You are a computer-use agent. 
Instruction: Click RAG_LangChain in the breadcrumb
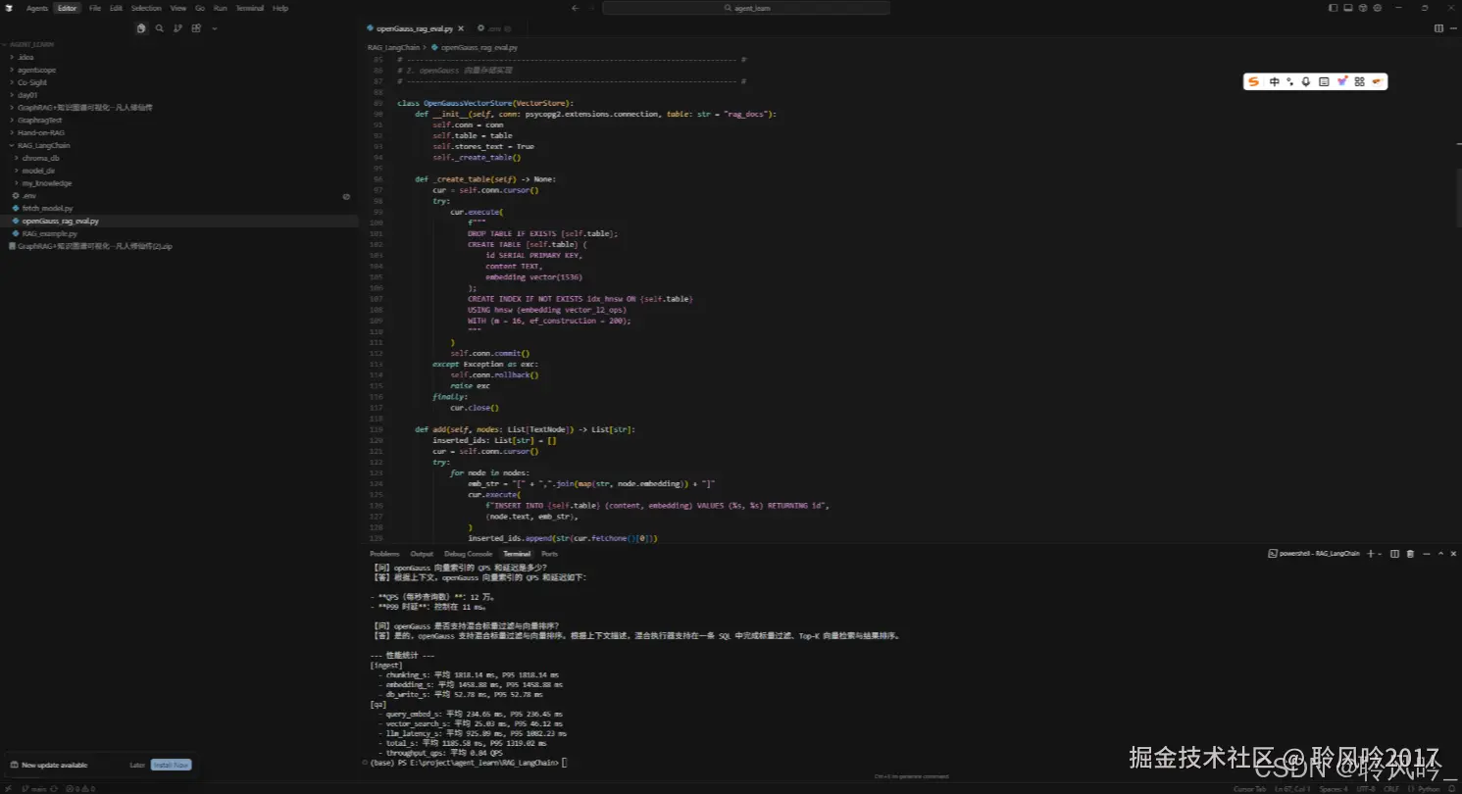tap(393, 47)
